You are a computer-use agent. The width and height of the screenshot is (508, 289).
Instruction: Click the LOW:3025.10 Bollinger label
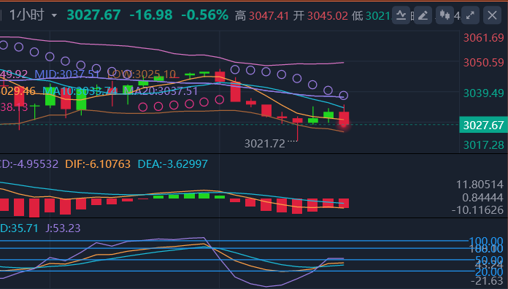[142, 74]
